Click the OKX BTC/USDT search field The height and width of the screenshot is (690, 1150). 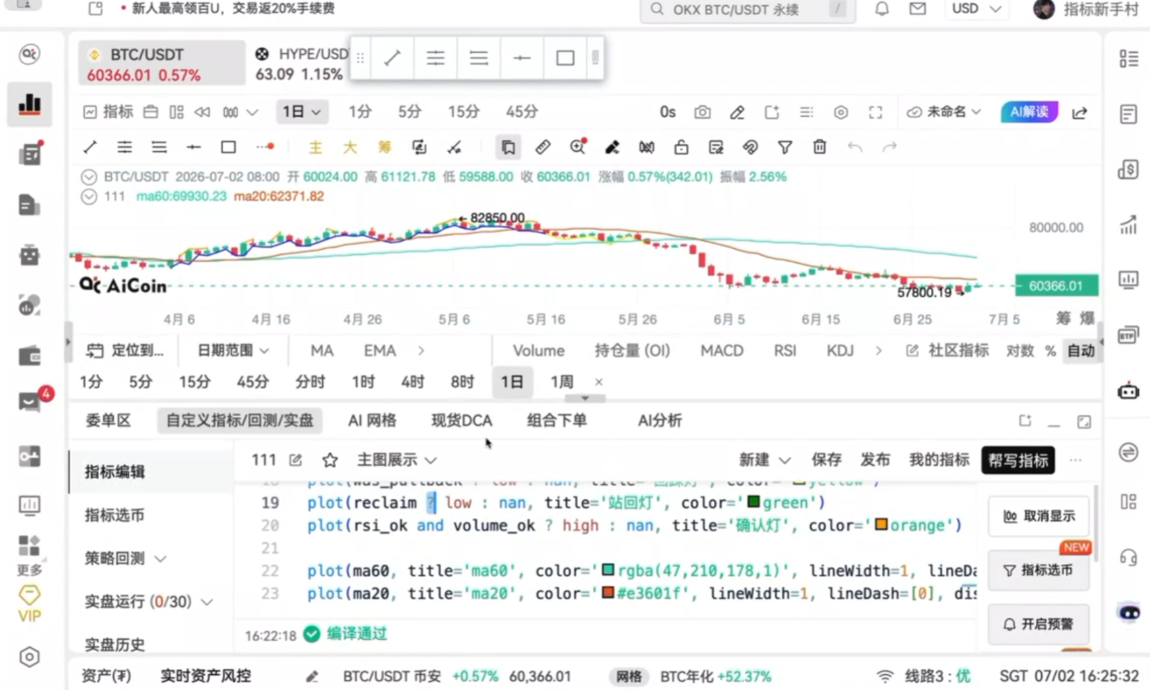pyautogui.click(x=747, y=10)
